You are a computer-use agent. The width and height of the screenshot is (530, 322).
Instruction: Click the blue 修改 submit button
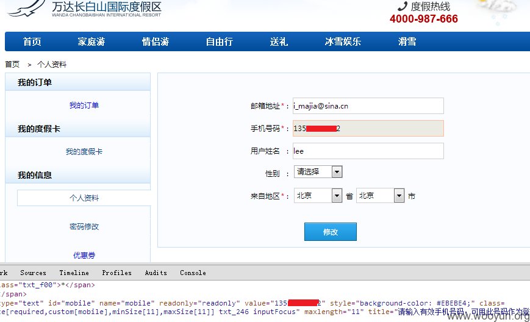tap(330, 232)
